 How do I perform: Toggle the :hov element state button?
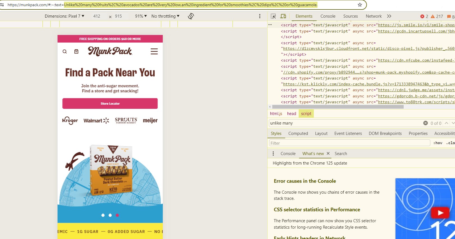click(438, 143)
